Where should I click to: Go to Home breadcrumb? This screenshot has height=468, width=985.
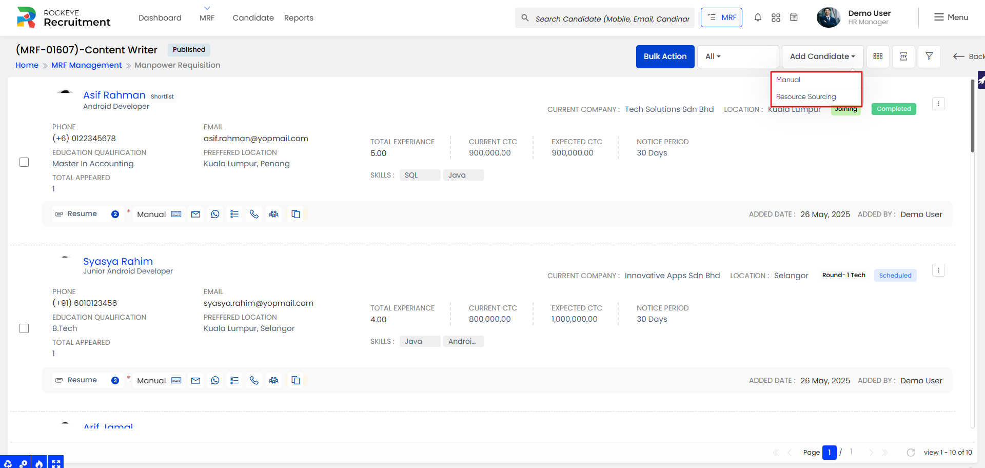27,65
